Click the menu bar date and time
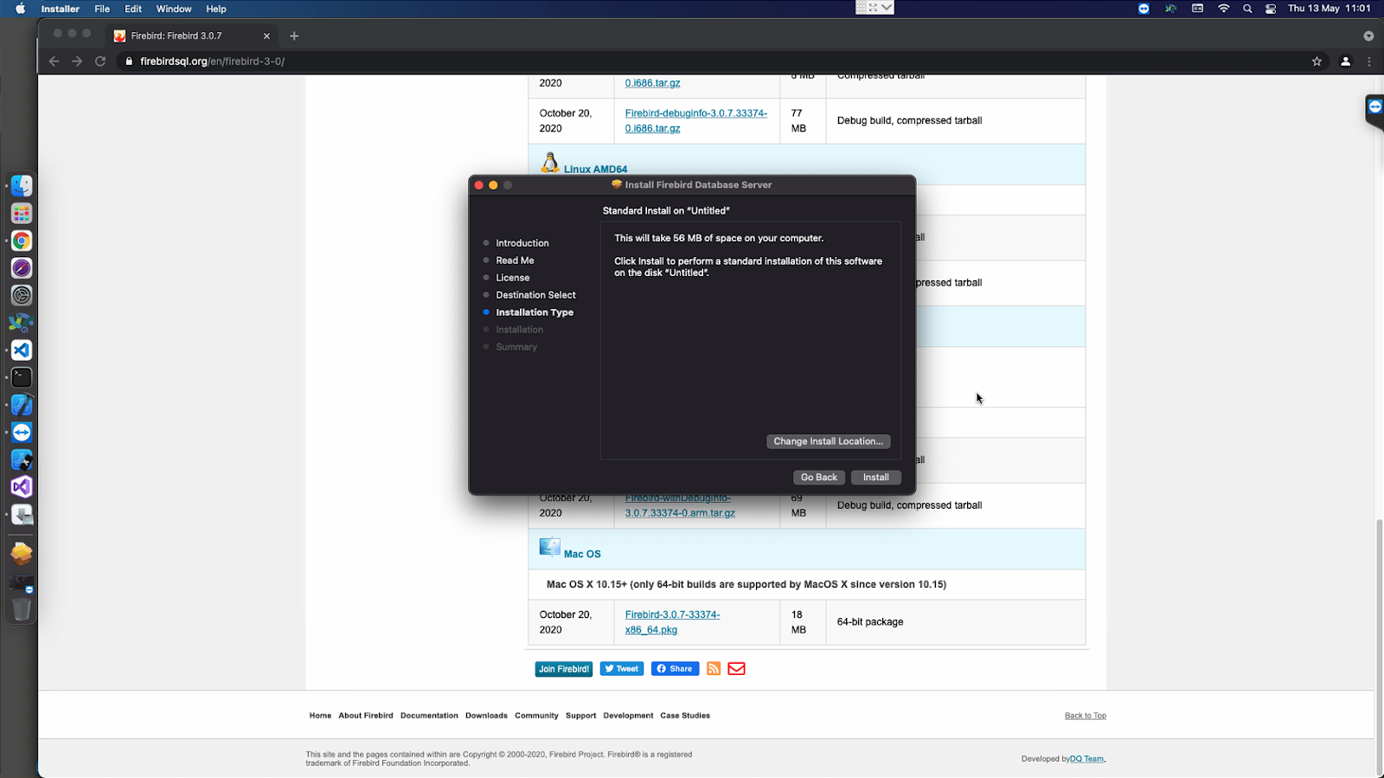The height and width of the screenshot is (778, 1384). pyautogui.click(x=1329, y=9)
